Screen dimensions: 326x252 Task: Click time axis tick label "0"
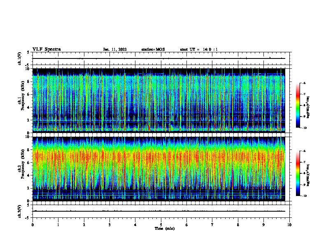click(x=33, y=225)
